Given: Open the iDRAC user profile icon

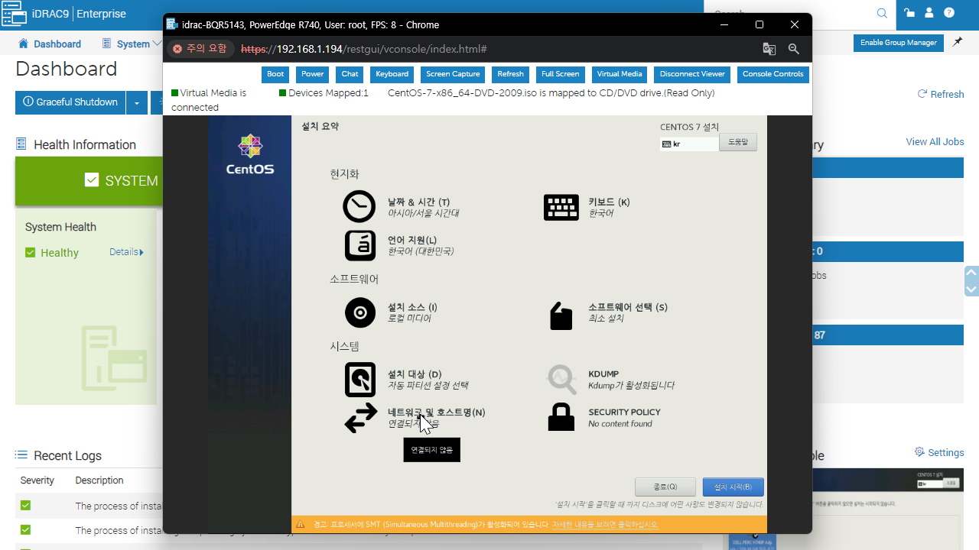Looking at the screenshot, I should click(x=929, y=13).
